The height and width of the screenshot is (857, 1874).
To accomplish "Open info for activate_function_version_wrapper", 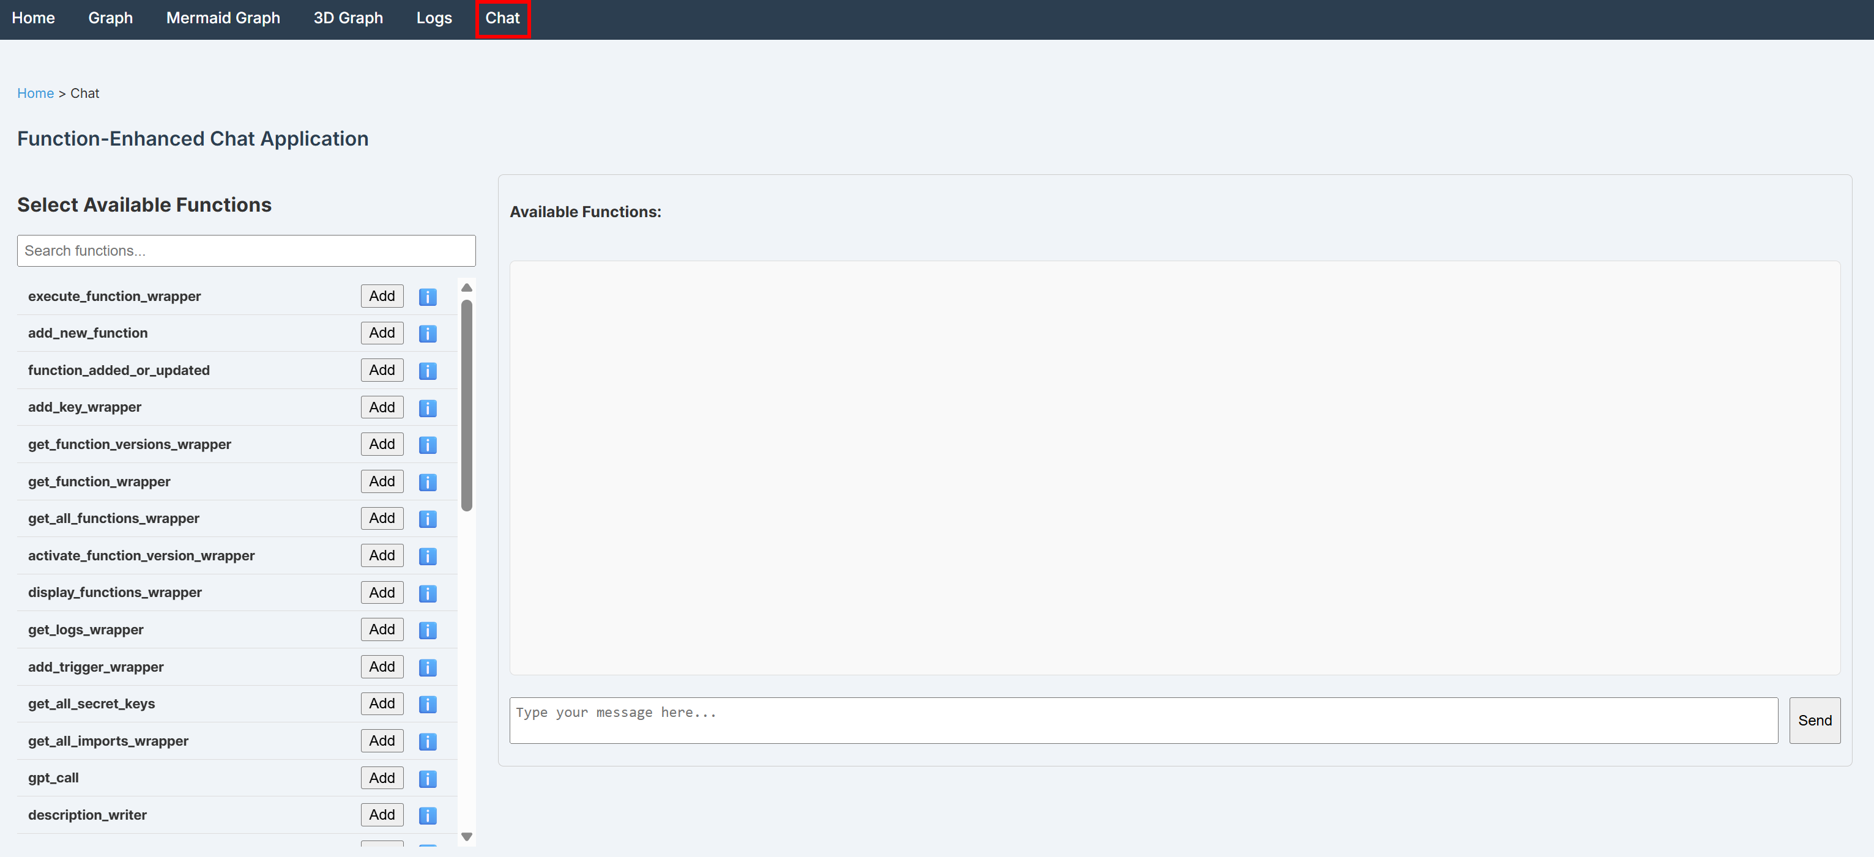I will (427, 556).
